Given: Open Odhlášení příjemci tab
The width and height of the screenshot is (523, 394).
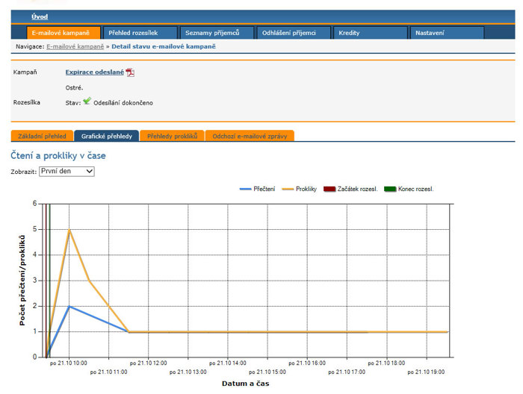Looking at the screenshot, I should (294, 33).
